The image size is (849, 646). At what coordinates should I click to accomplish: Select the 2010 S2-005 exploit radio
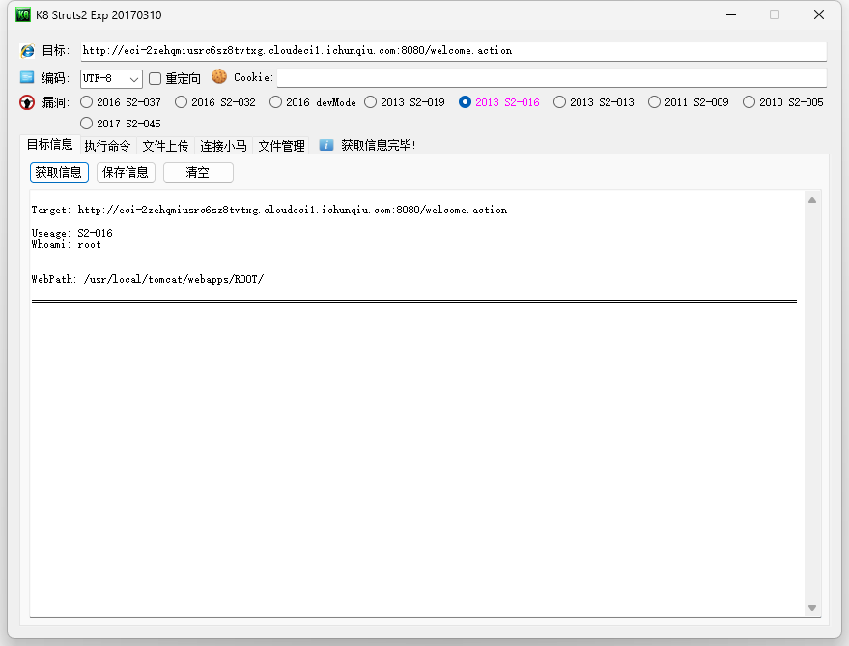pyautogui.click(x=750, y=101)
